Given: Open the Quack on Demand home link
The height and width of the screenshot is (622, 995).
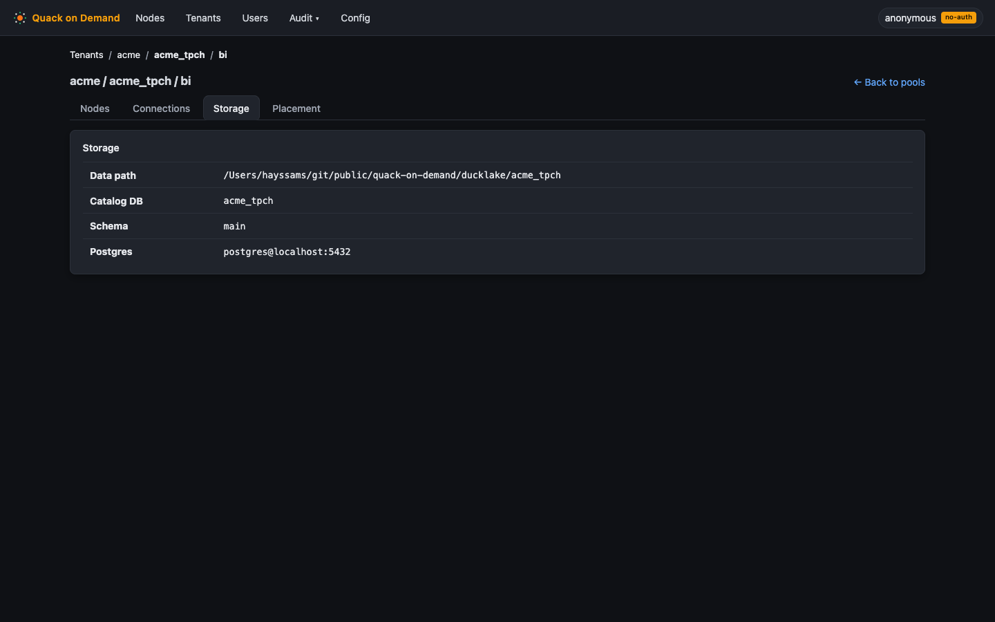Looking at the screenshot, I should coord(67,18).
